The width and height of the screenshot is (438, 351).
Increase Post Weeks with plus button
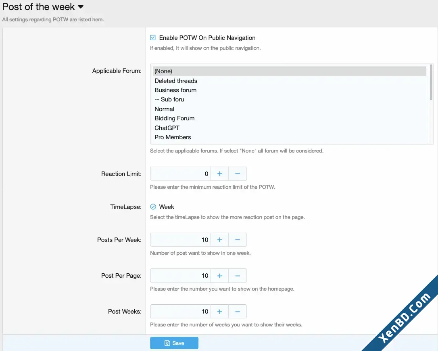[219, 312]
